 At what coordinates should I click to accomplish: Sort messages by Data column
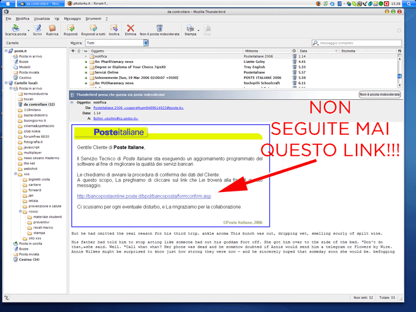pos(319,51)
